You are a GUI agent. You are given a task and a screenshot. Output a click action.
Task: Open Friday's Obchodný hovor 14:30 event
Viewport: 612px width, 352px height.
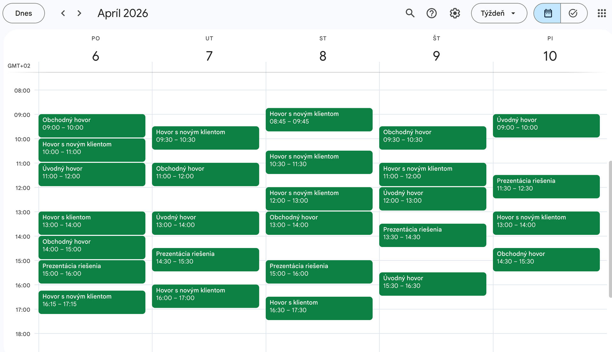[x=546, y=259]
